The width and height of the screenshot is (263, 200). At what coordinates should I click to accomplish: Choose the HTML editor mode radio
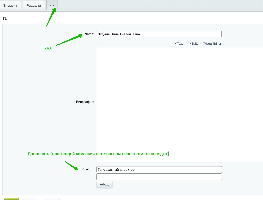pos(187,44)
